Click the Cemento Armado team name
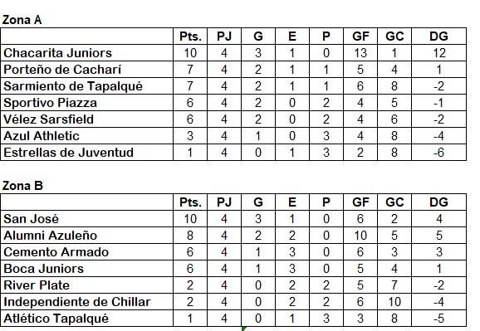 (x=56, y=252)
